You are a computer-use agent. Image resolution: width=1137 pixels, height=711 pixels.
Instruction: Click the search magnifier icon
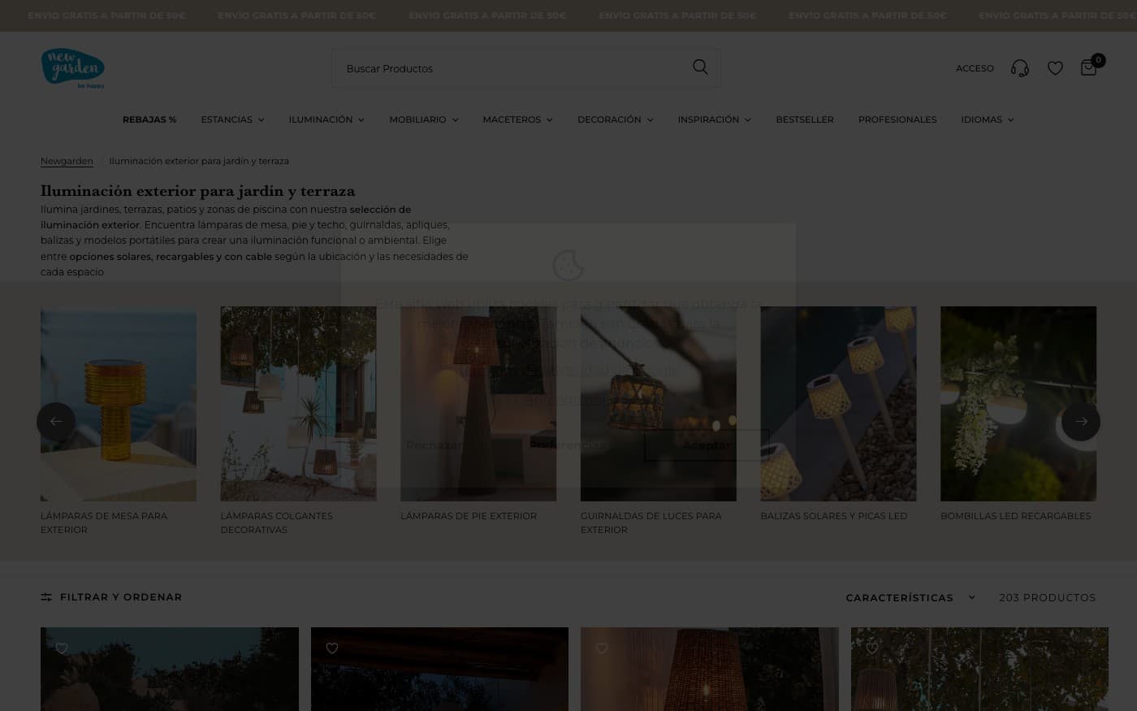[700, 67]
